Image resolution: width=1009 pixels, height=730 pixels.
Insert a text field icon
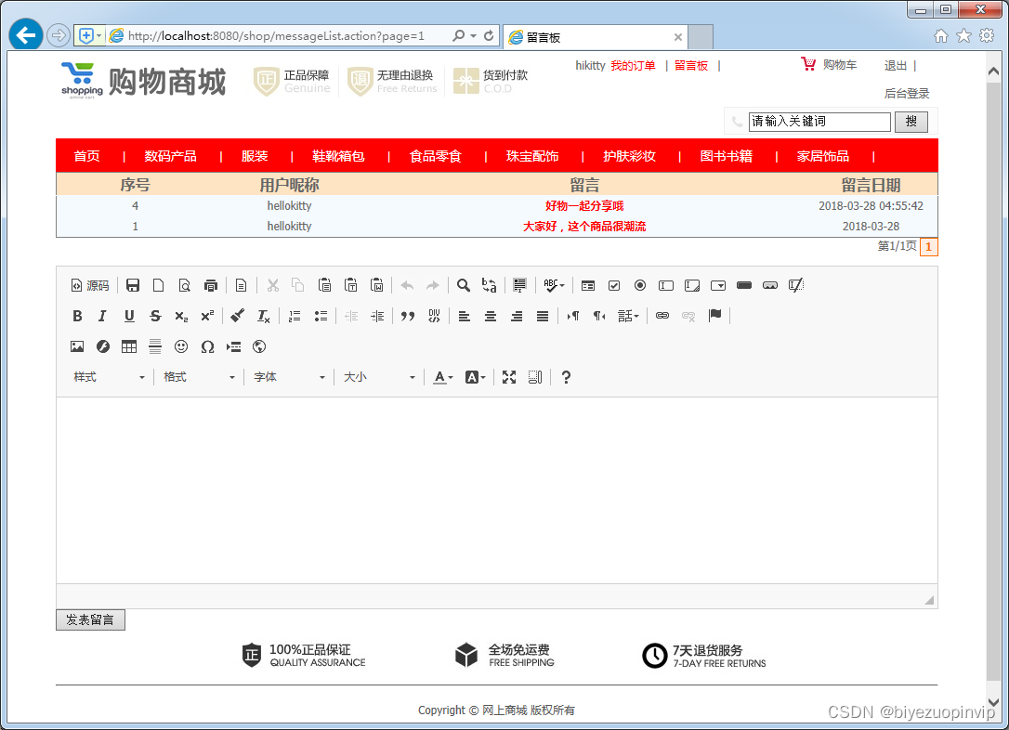pos(666,285)
